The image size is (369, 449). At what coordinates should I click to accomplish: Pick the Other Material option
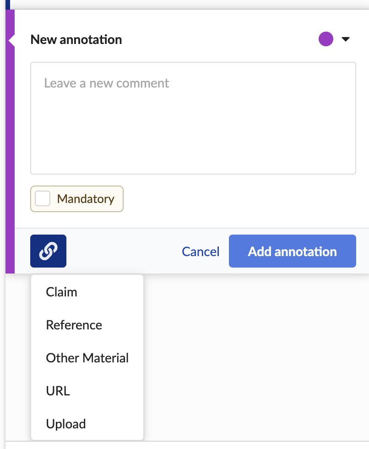tap(87, 358)
